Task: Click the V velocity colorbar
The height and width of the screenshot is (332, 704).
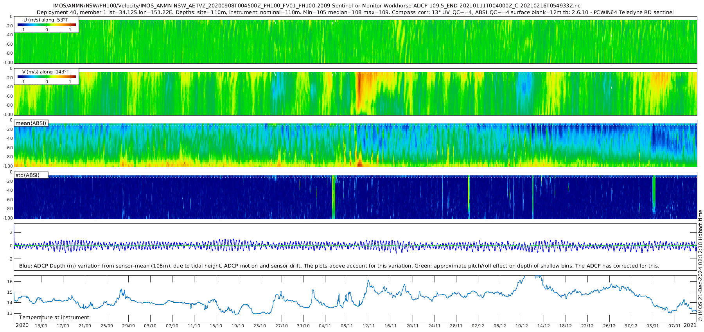Action: click(x=47, y=77)
